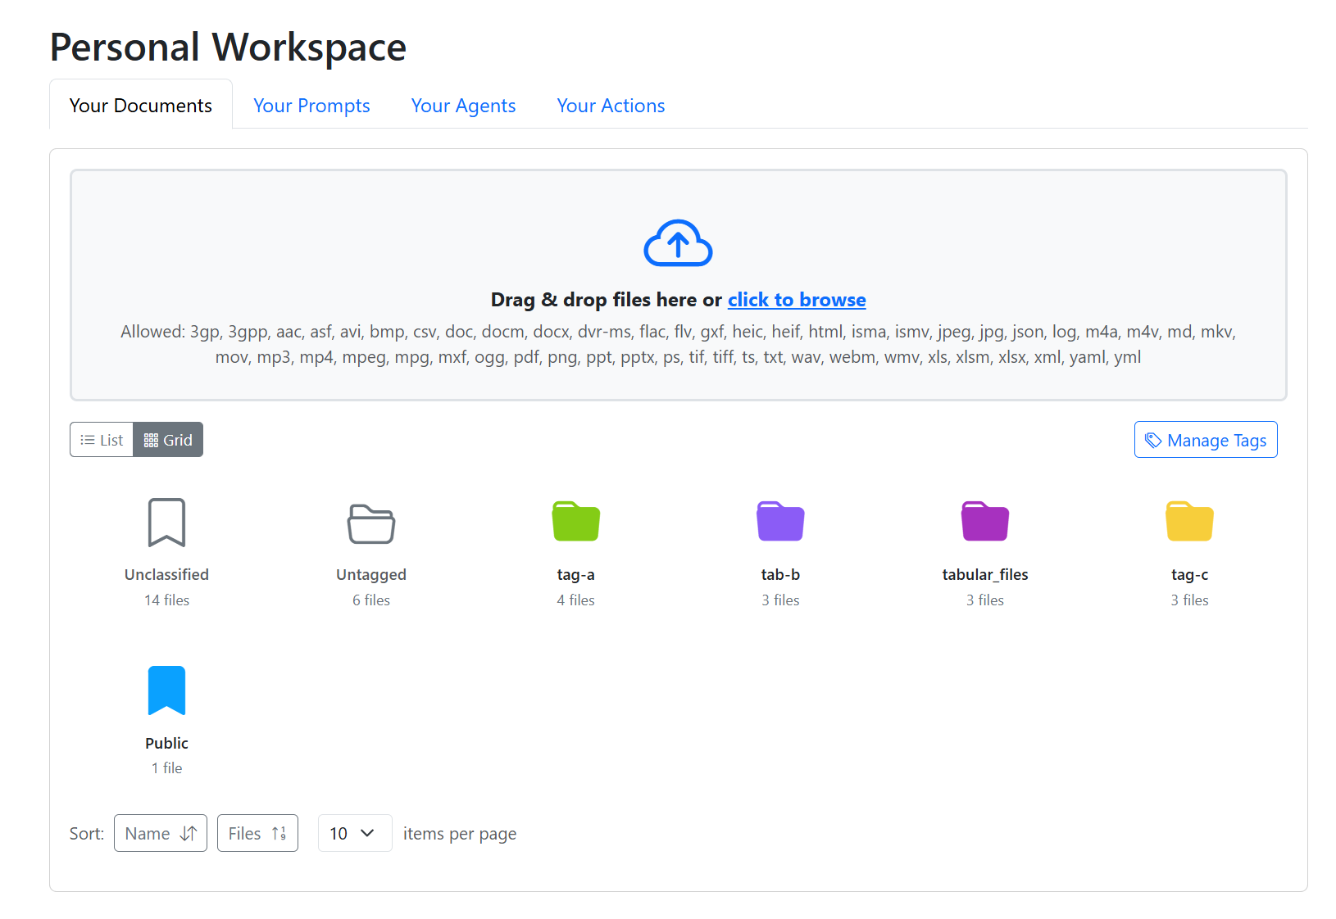Viewport: 1336px width, 919px height.
Task: Open the yellow tag-c folder
Action: pyautogui.click(x=1189, y=521)
